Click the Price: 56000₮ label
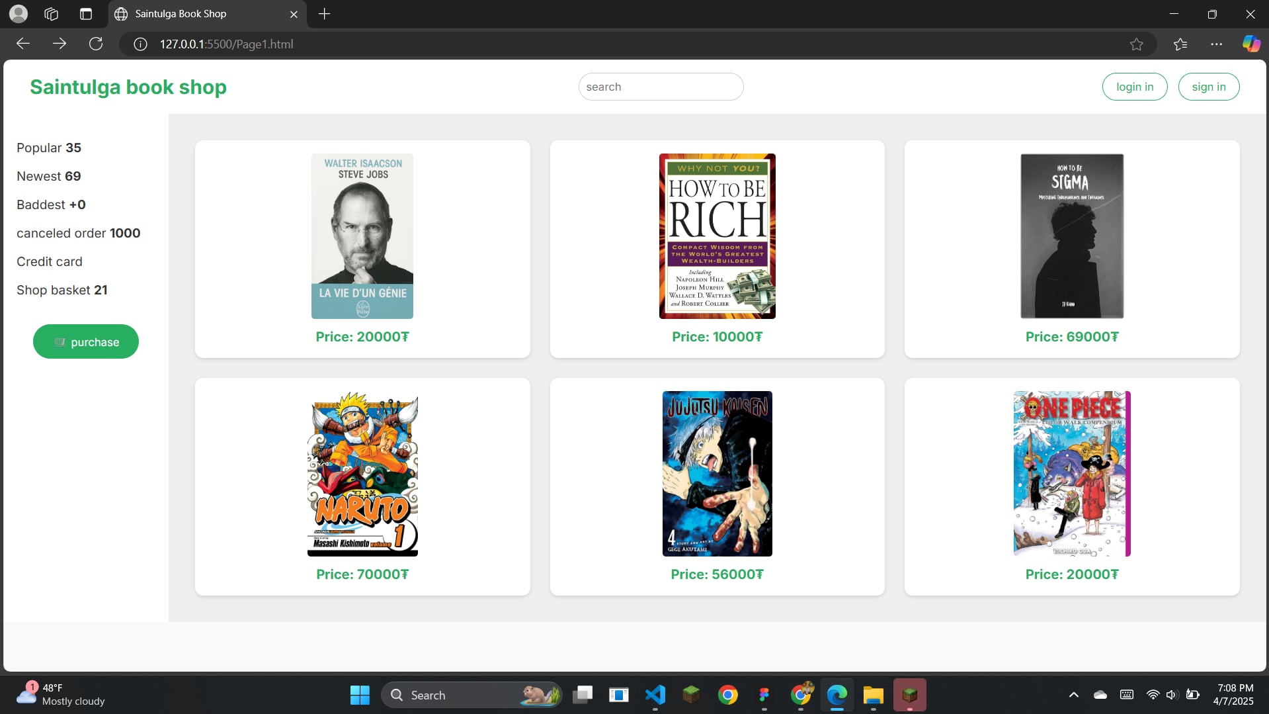This screenshot has height=714, width=1269. coord(717,574)
